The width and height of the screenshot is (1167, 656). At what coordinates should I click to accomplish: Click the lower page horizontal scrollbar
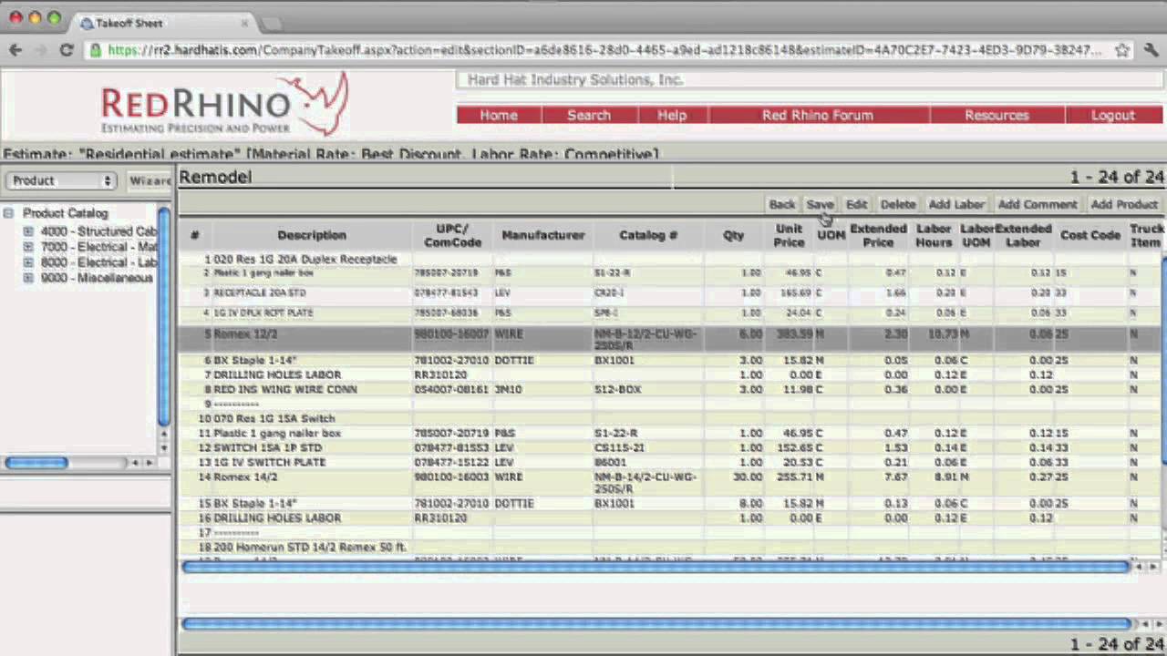(x=655, y=624)
